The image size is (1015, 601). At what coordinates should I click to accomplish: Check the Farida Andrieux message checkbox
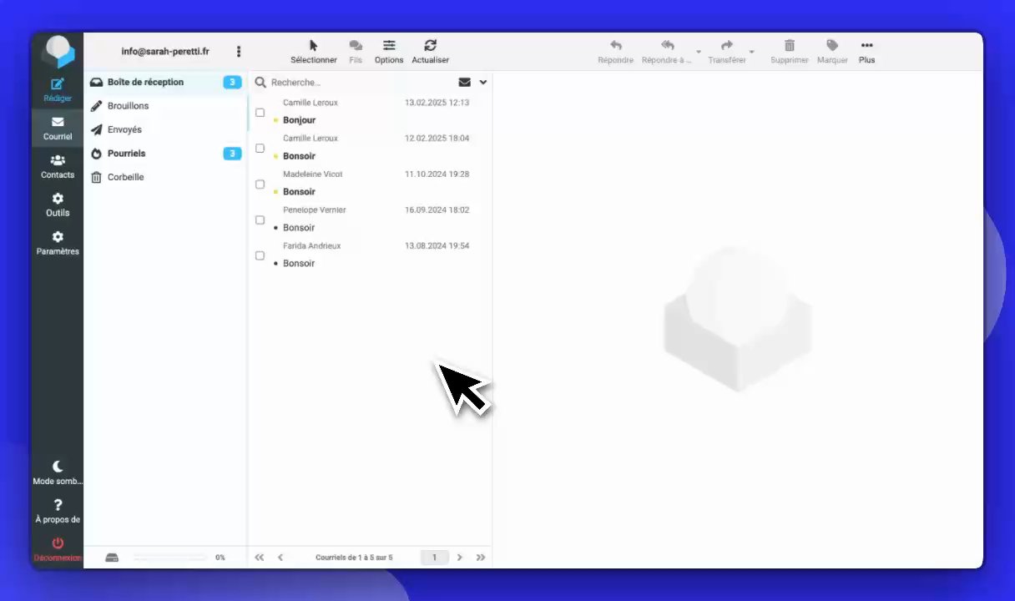pyautogui.click(x=260, y=255)
